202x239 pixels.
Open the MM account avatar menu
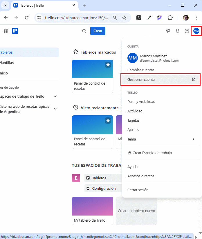click(196, 31)
